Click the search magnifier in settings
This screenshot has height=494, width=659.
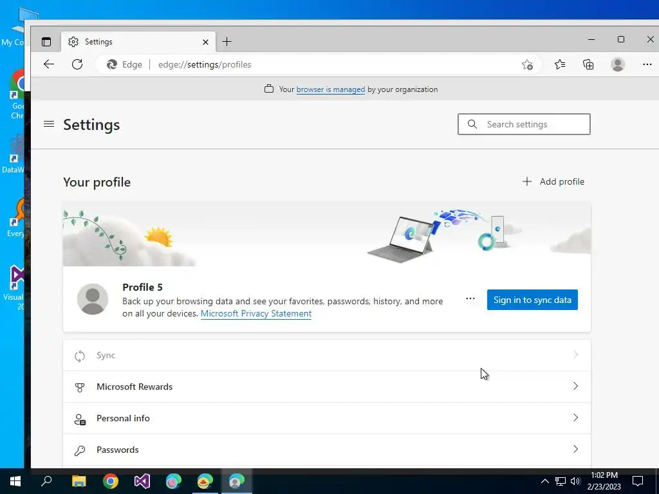472,124
